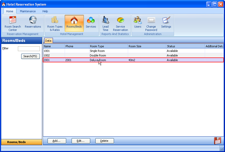
Task: Click the red floppy disk save icon
Action: [217, 141]
